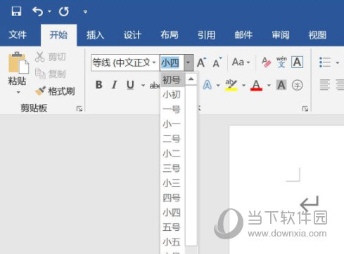Screen dimensions: 344x254
Task: Open the 剪贴板 dialog launcher
Action: (x=79, y=109)
